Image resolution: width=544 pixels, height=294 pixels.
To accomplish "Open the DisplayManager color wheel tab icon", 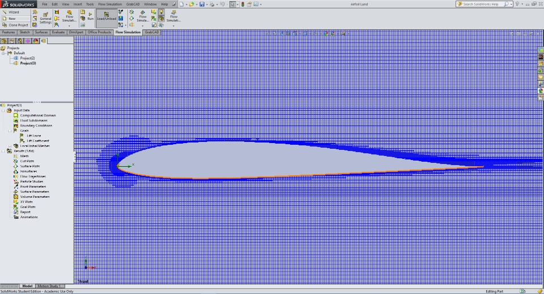I will 36,41.
